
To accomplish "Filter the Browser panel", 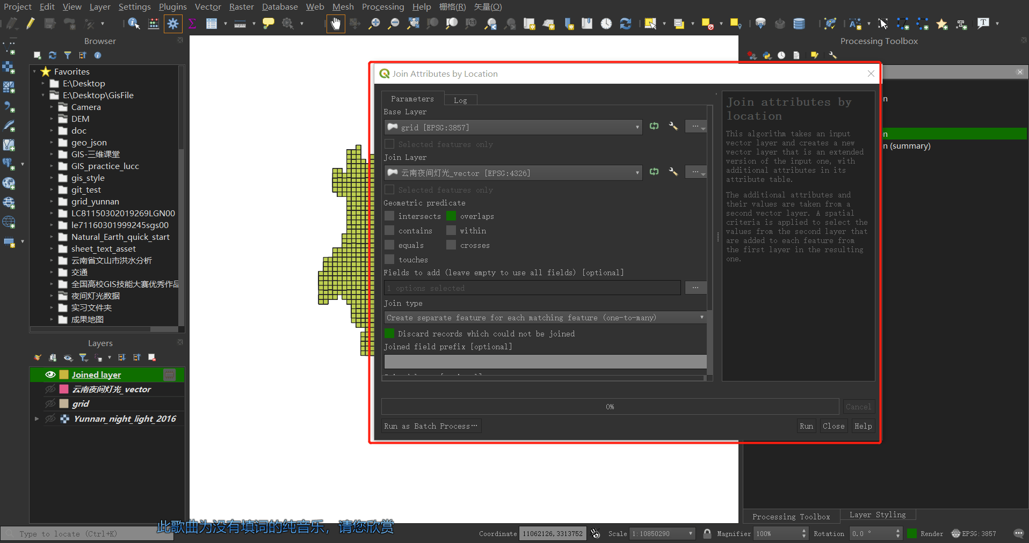I will (x=68, y=55).
